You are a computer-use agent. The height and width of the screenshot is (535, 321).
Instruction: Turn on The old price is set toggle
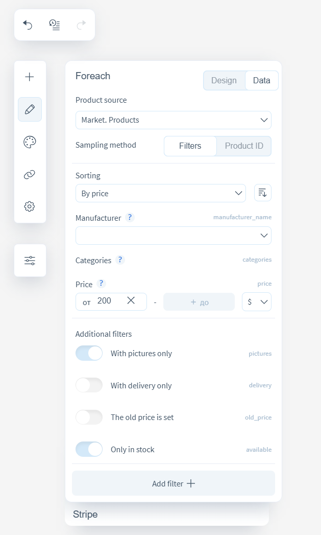(89, 417)
